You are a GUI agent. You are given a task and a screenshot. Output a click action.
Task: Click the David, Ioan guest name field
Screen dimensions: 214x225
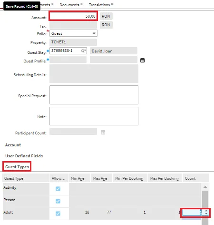click(x=114, y=51)
